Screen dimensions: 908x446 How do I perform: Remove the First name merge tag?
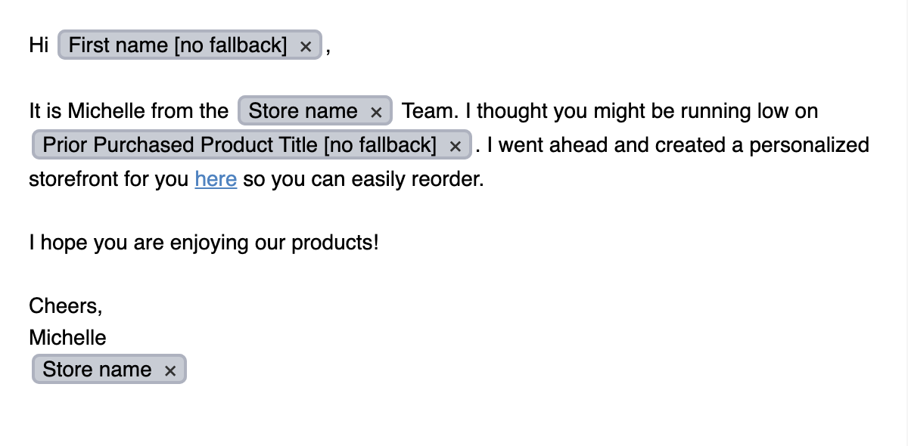click(x=306, y=47)
